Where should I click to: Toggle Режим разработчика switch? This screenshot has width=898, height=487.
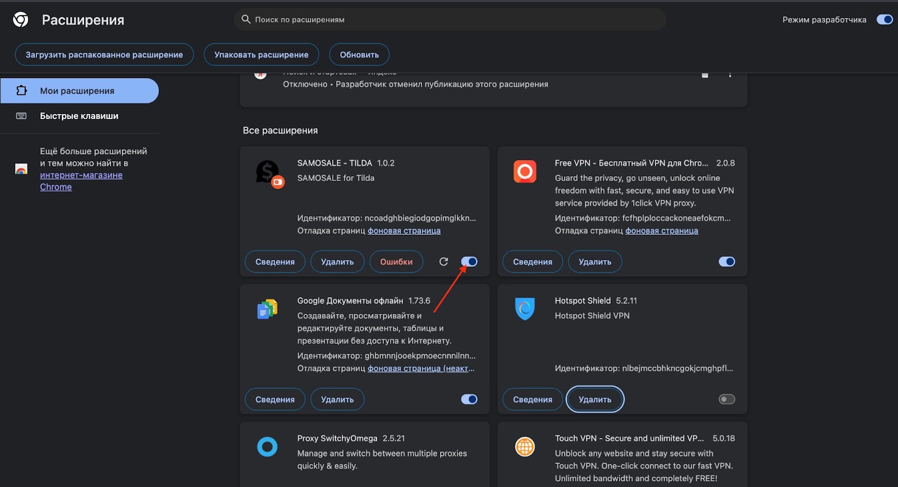885,20
